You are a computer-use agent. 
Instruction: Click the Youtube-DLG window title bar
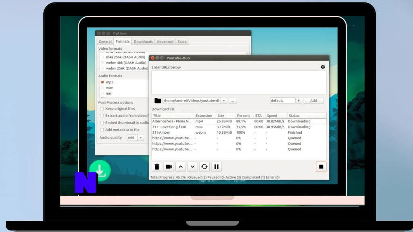pos(239,58)
